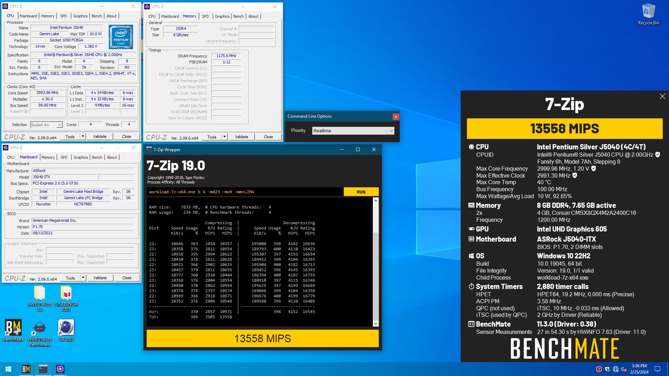
Task: Click the FSB:DRAM ratio value 1:12
Action: click(226, 62)
